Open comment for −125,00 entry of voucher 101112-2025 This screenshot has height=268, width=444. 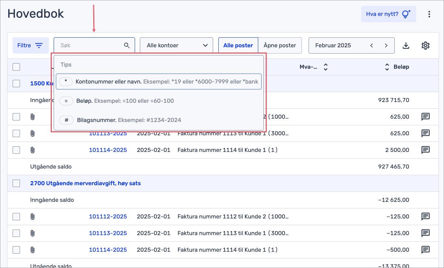425,217
